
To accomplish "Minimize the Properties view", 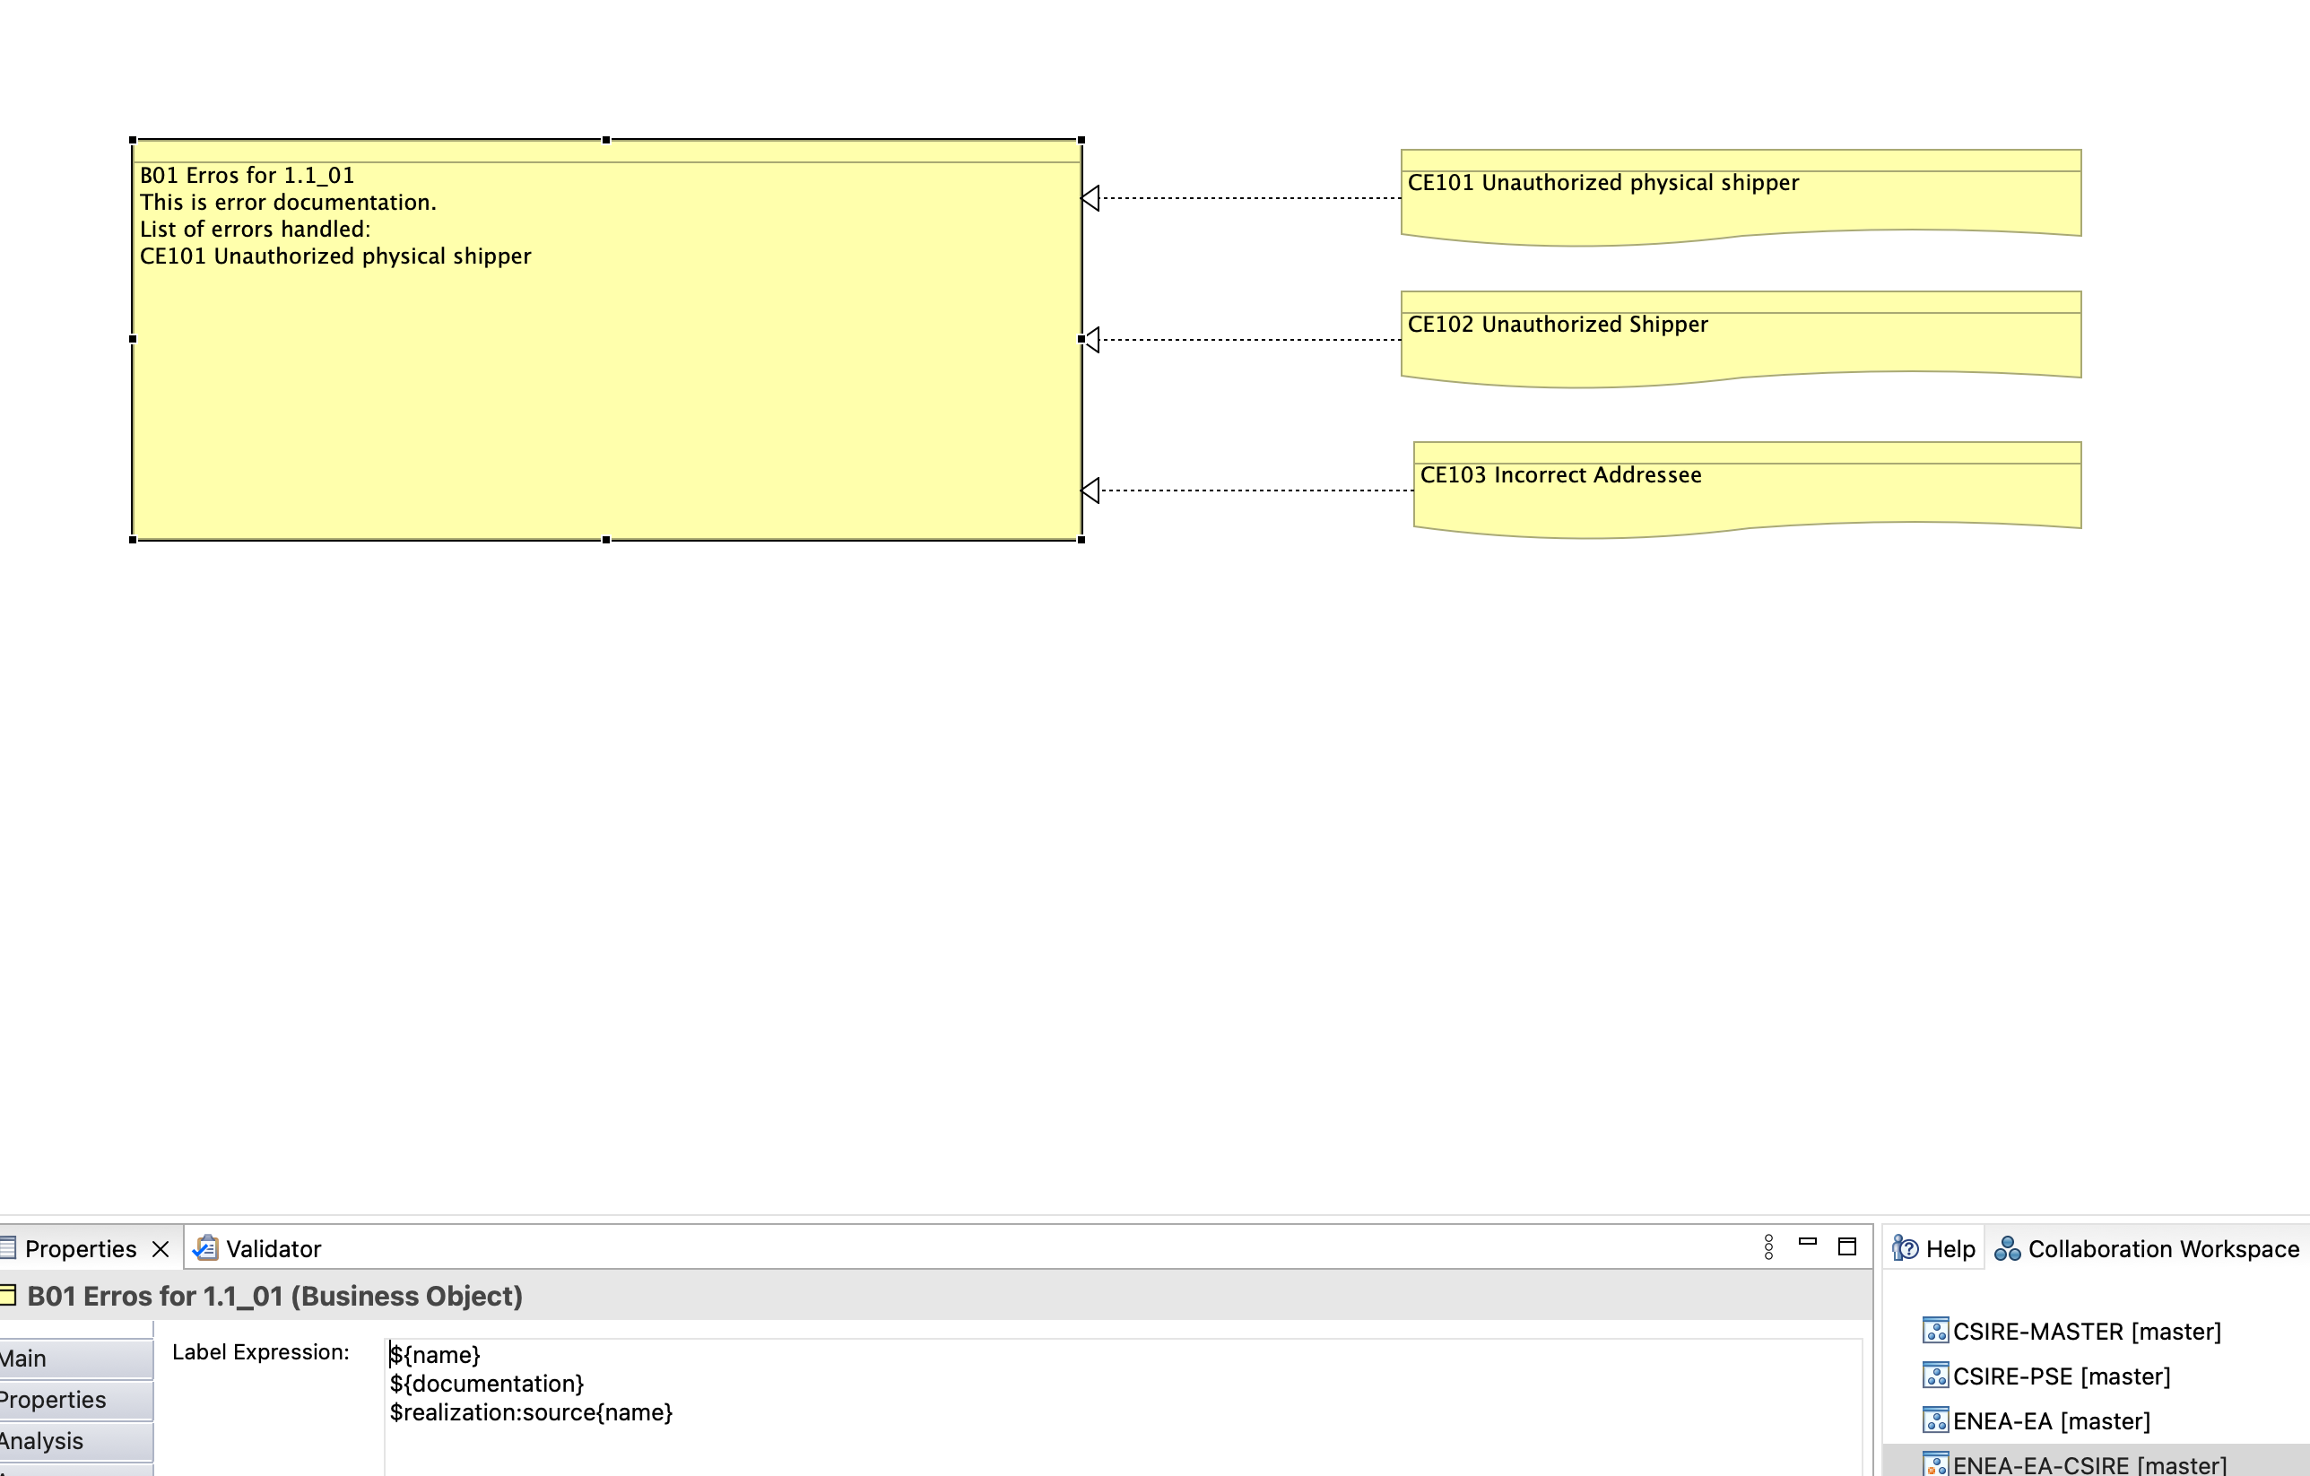I will (1811, 1246).
